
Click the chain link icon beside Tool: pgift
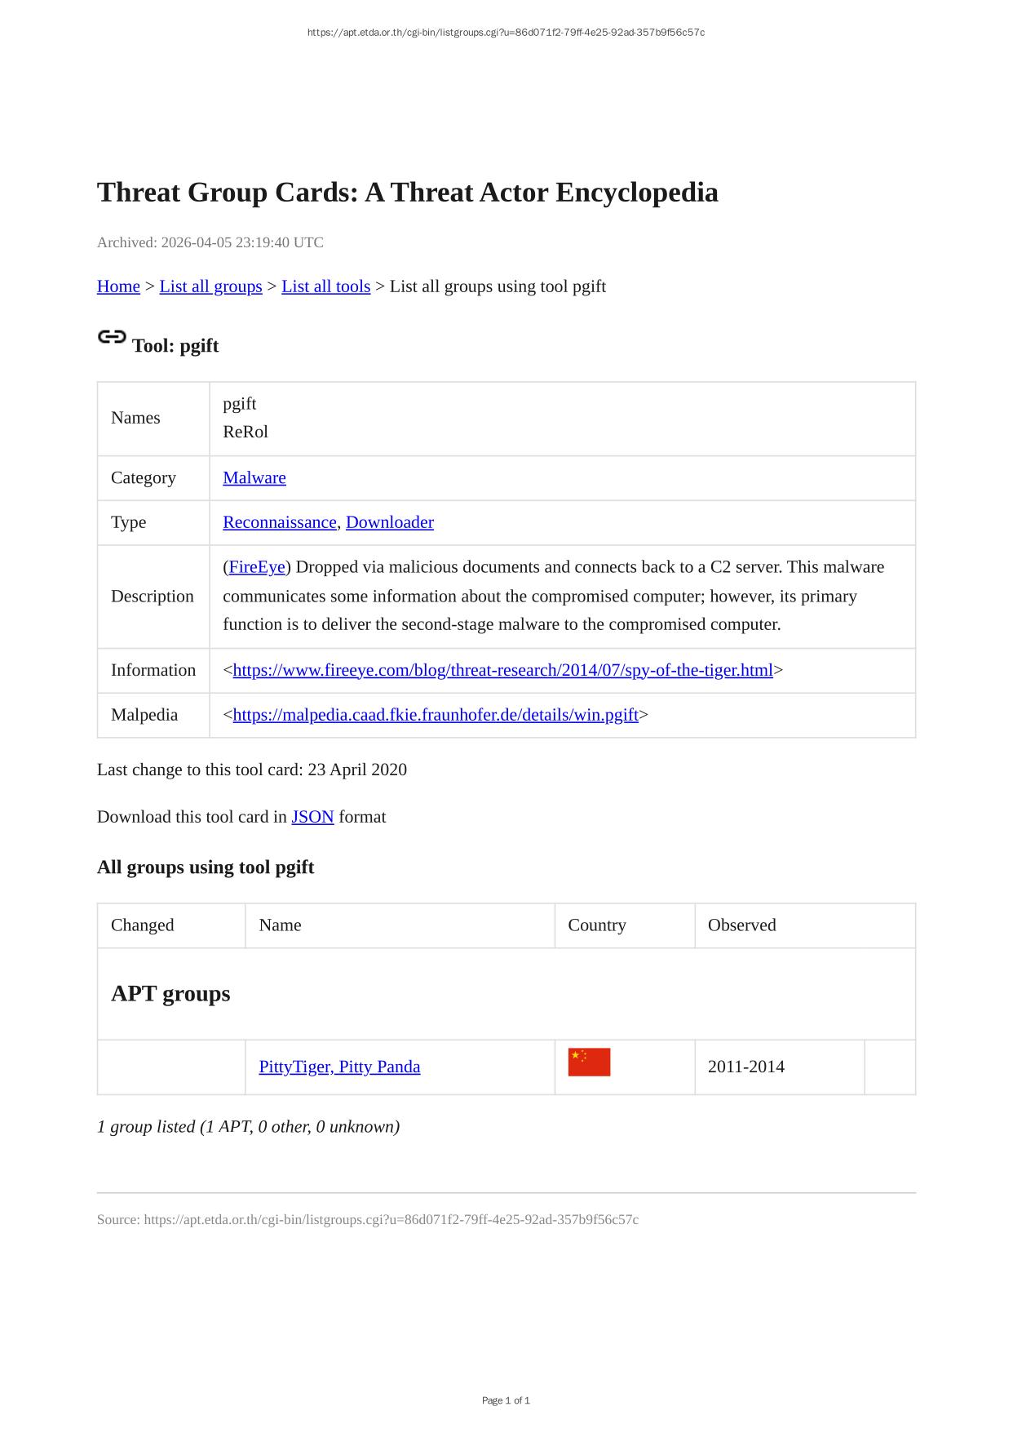click(x=112, y=337)
